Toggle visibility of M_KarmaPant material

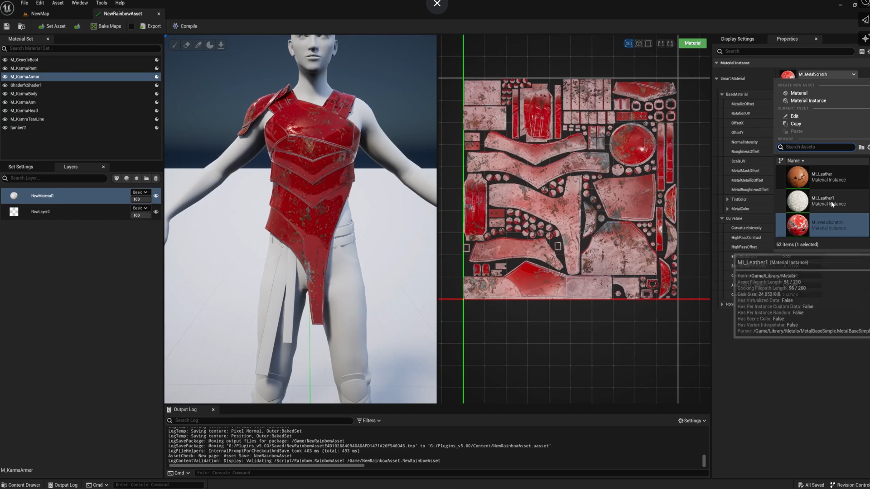[5, 68]
